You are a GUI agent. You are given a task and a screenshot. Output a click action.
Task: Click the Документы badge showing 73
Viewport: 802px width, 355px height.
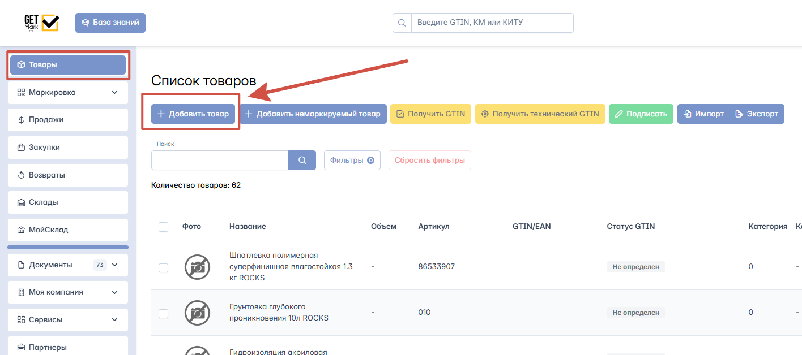pyautogui.click(x=100, y=265)
